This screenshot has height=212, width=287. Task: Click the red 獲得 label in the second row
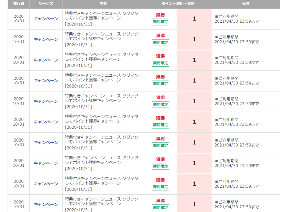(160, 36)
